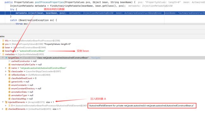Expand the classLoader node
The width and height of the screenshot is (205, 113).
coord(6,71)
